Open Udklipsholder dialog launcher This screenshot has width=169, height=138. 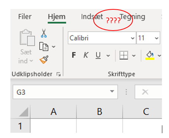point(58,74)
